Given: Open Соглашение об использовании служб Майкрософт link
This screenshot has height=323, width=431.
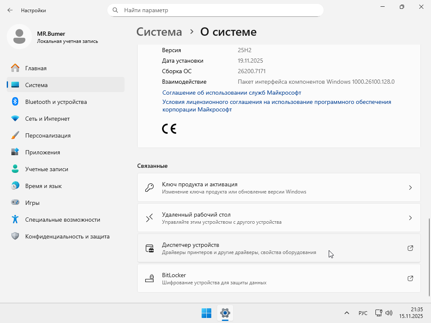Looking at the screenshot, I should [231, 93].
